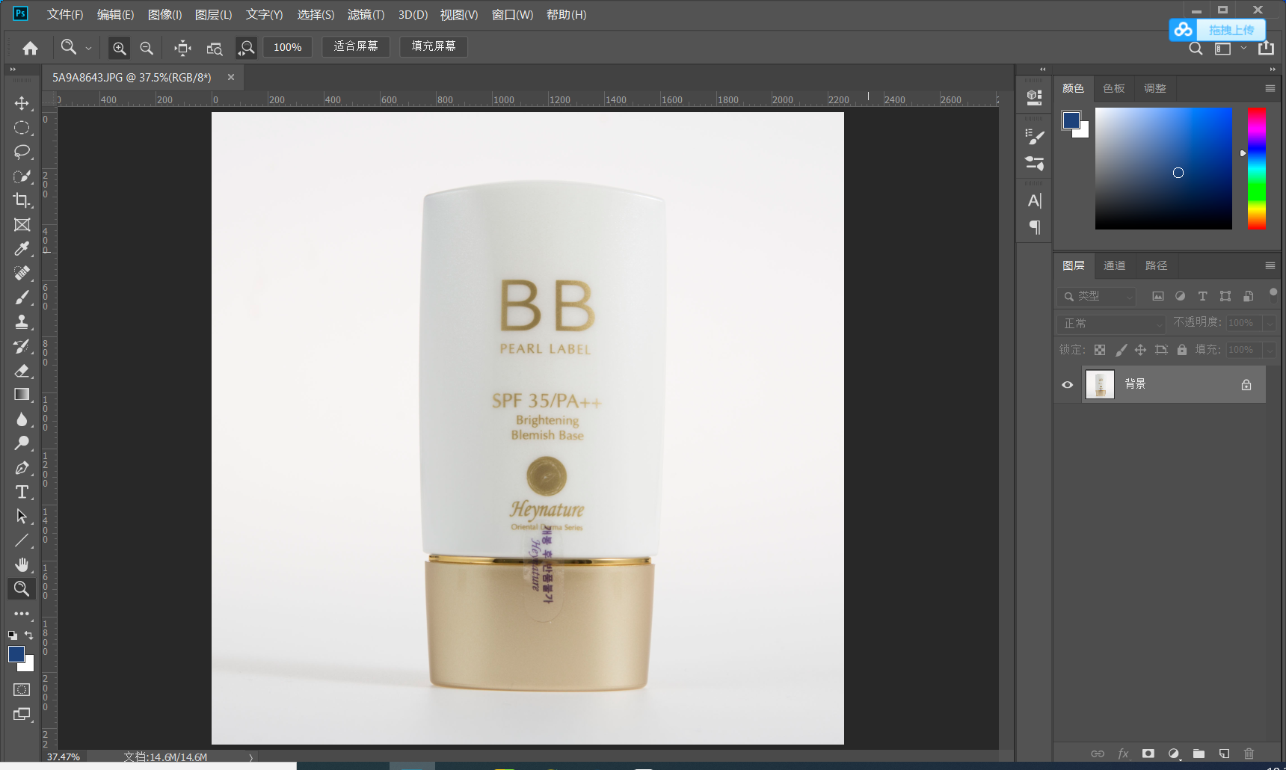Viewport: 1286px width, 770px height.
Task: Toggle the pixel layer filter icon
Action: point(1157,296)
